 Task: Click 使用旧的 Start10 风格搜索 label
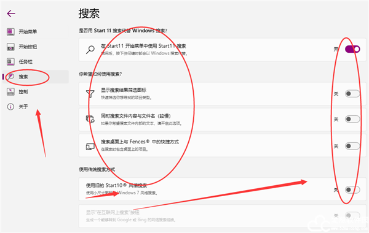(x=116, y=186)
